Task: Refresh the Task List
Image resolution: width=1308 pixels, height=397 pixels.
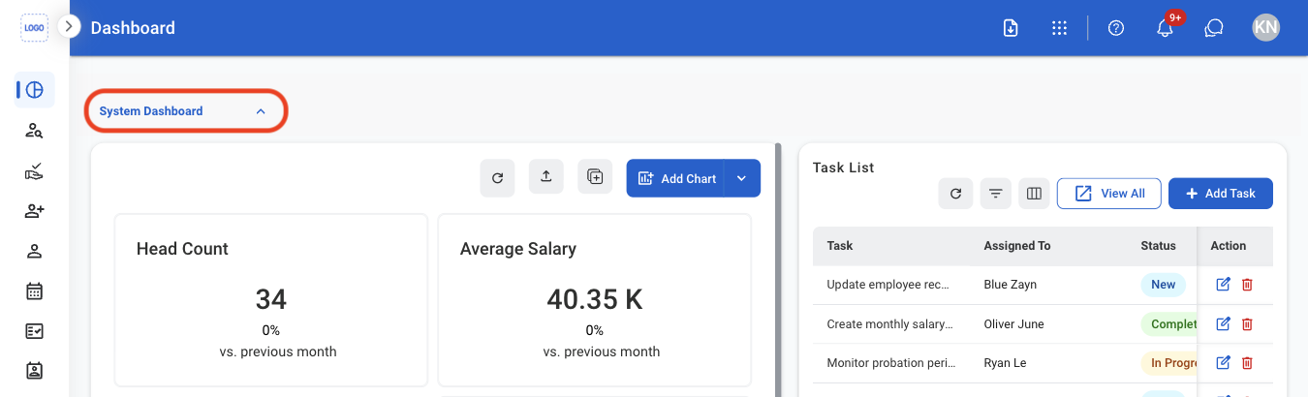Action: (x=955, y=194)
